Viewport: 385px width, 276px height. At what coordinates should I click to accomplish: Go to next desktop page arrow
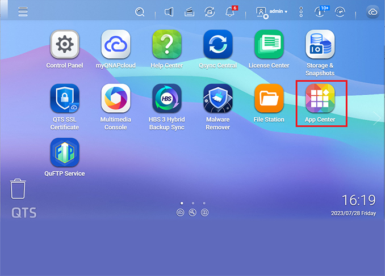click(x=377, y=118)
